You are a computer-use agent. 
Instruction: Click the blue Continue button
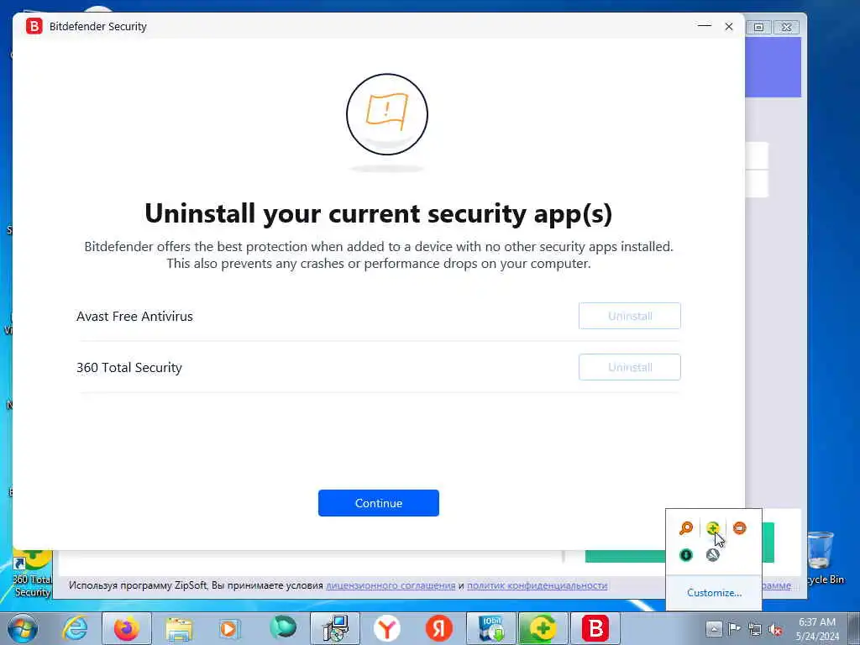click(x=379, y=503)
